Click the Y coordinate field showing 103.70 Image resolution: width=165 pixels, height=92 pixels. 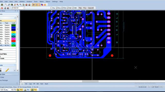(12, 90)
